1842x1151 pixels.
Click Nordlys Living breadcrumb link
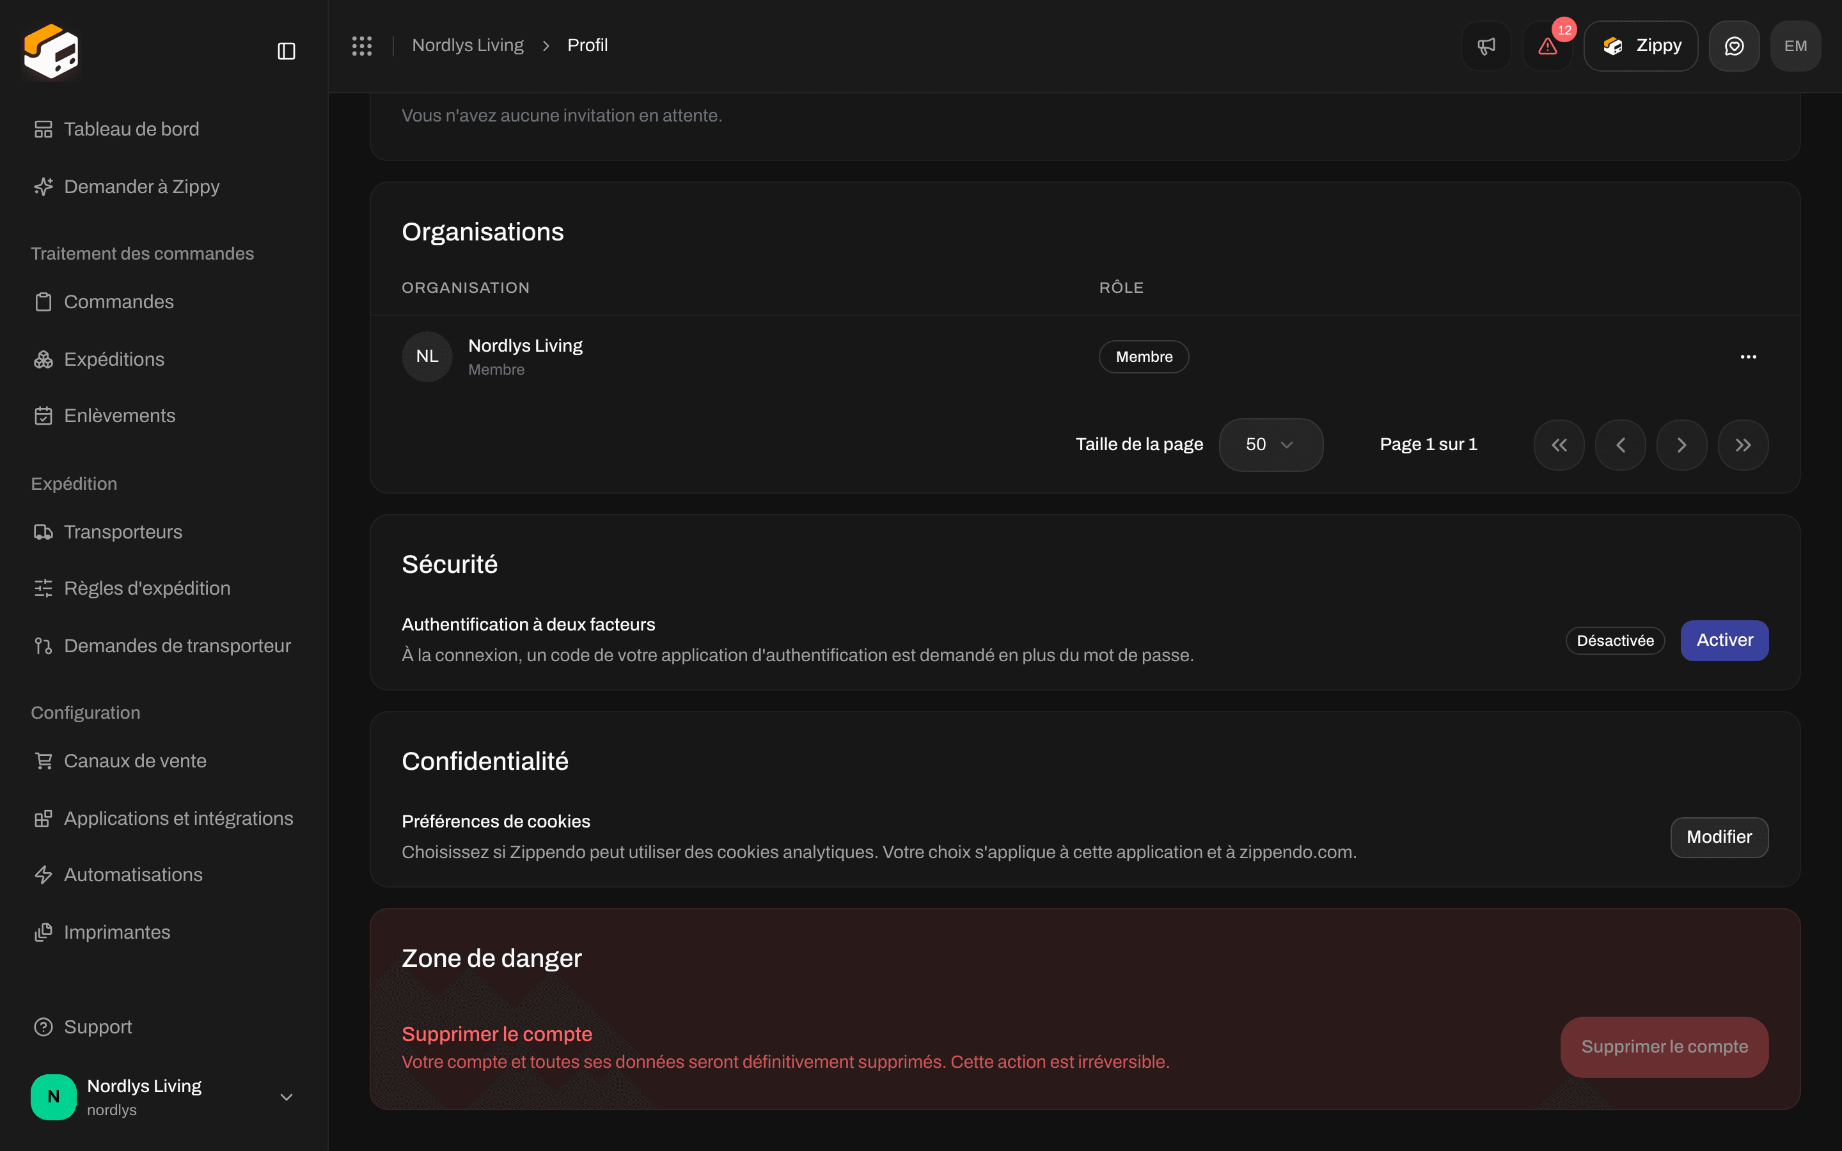pos(468,45)
